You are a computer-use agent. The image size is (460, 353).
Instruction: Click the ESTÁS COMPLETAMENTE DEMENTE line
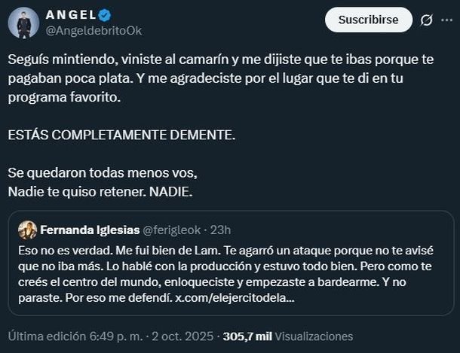(x=121, y=135)
